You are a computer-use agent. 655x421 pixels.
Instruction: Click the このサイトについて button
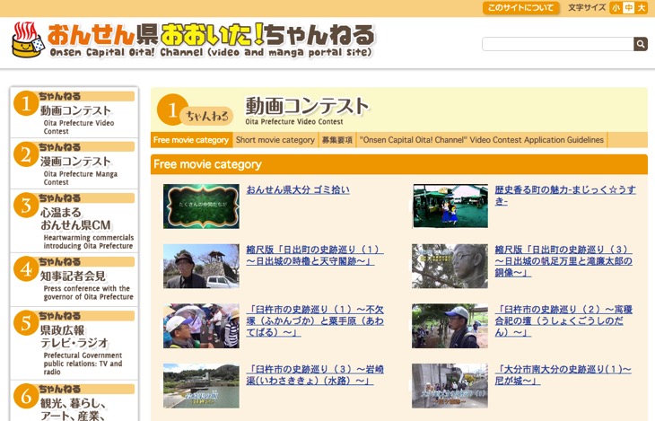520,8
